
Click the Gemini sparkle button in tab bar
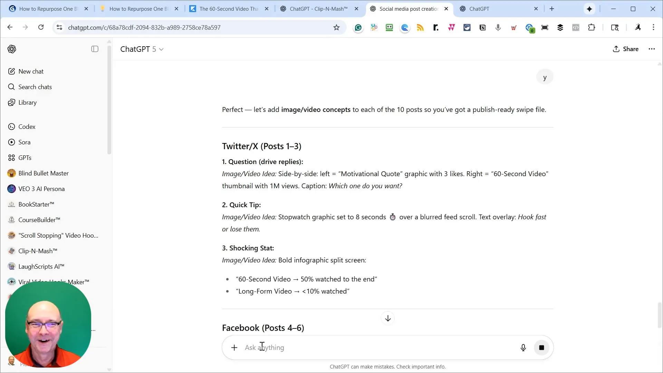tap(589, 9)
